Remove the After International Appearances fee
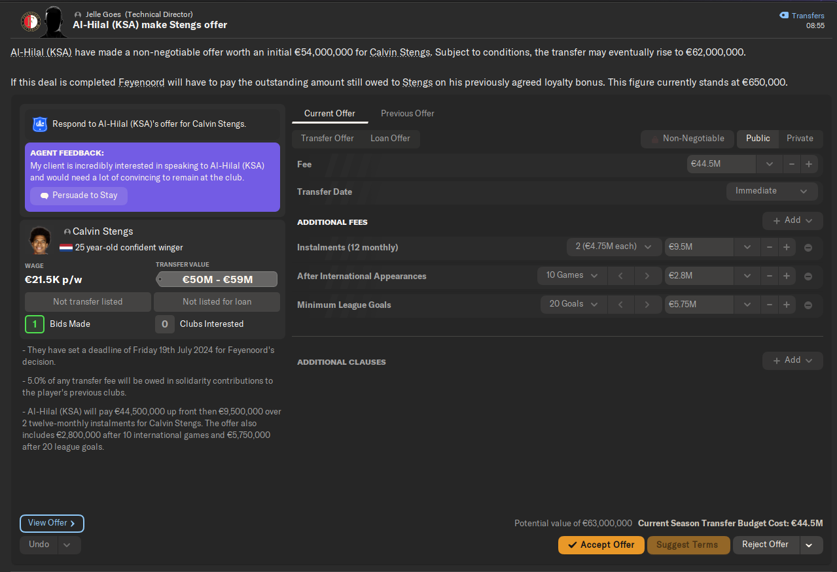Viewport: 837px width, 572px height. (x=808, y=277)
